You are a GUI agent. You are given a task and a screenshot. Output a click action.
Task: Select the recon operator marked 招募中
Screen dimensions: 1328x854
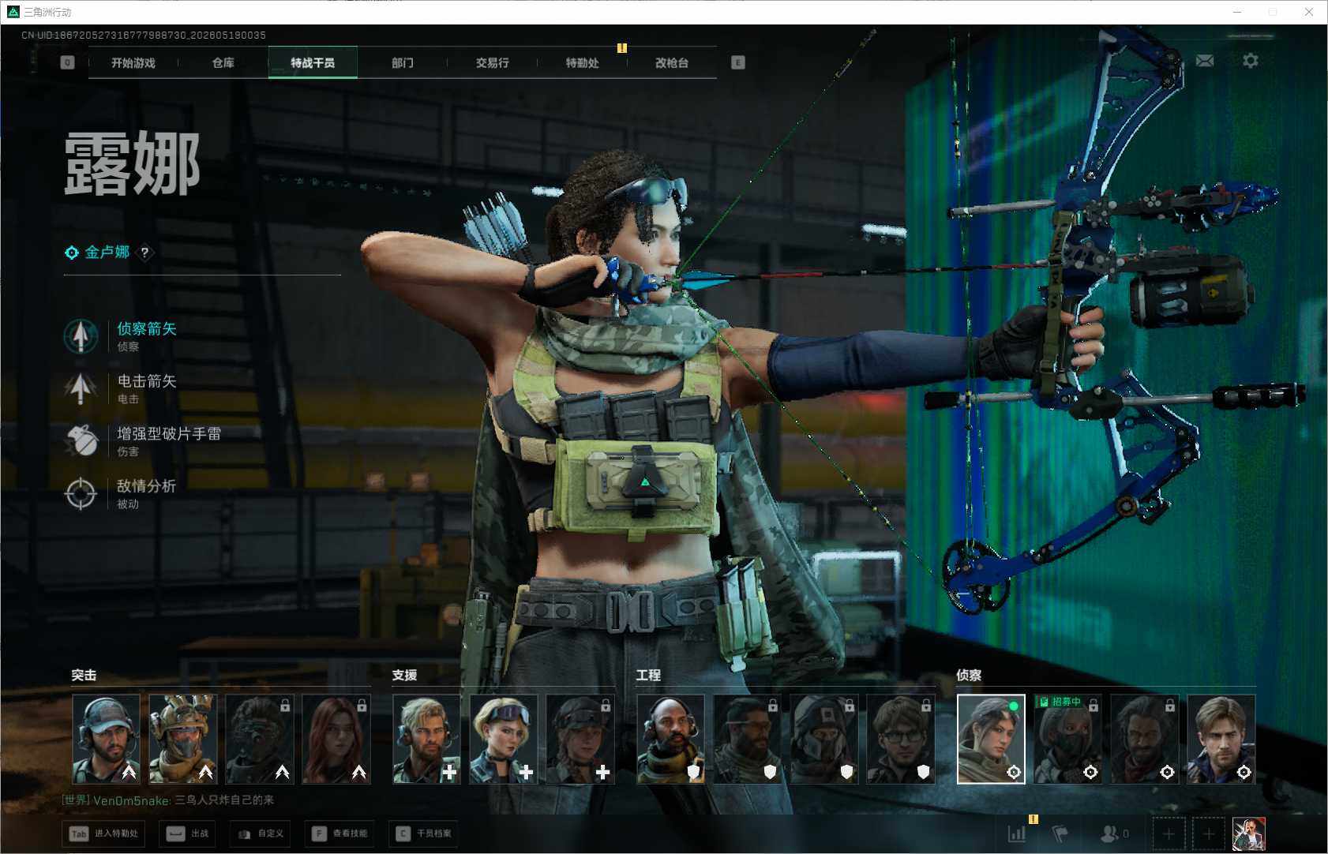tap(1068, 739)
